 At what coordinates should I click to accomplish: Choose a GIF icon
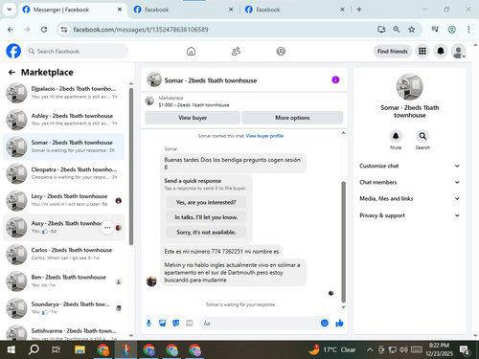190,324
